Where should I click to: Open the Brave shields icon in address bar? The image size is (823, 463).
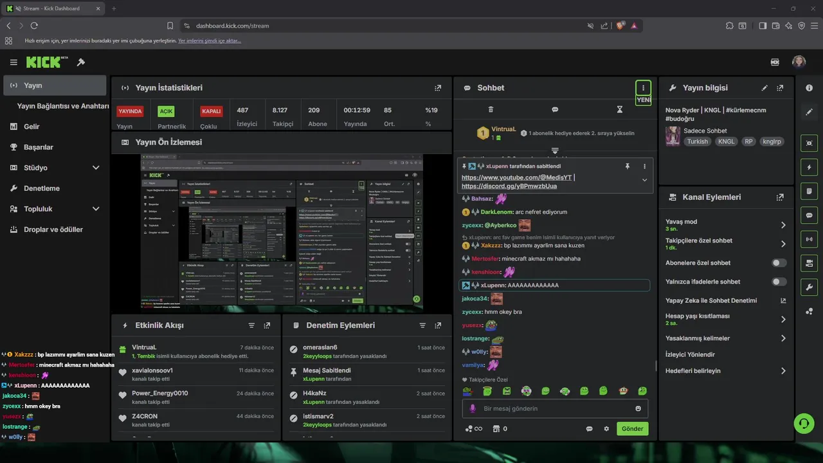pos(620,26)
